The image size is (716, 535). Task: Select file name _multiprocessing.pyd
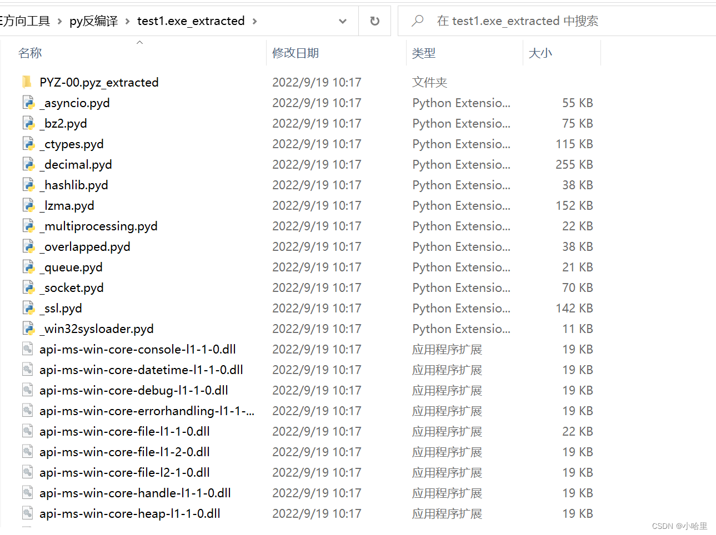pyautogui.click(x=99, y=226)
